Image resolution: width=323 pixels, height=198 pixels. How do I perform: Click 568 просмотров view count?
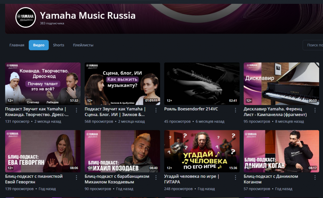point(99,122)
